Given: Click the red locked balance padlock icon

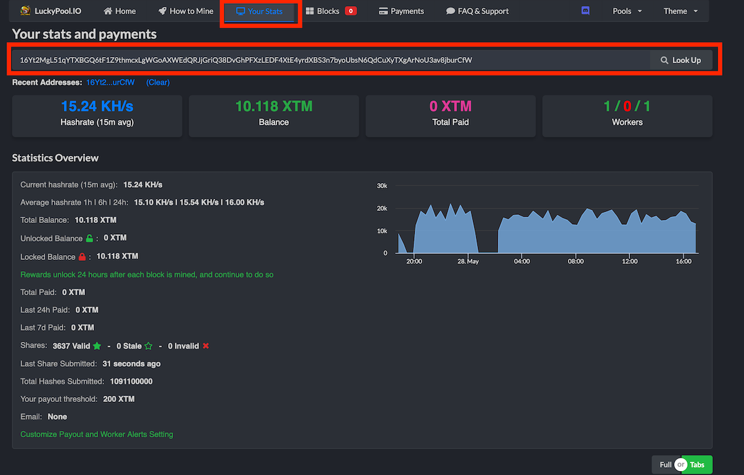Looking at the screenshot, I should [x=82, y=256].
